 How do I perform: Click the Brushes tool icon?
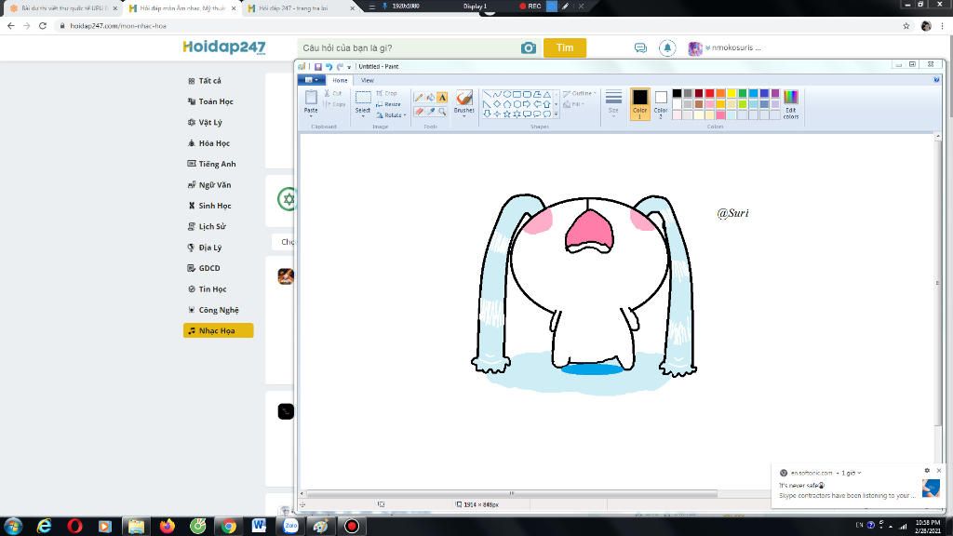[464, 97]
